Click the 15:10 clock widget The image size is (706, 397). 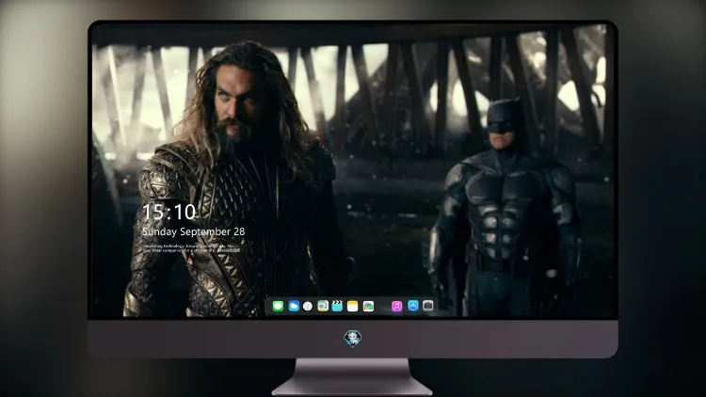pos(168,212)
